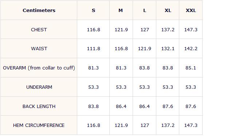Select the L size column header

(145, 10)
